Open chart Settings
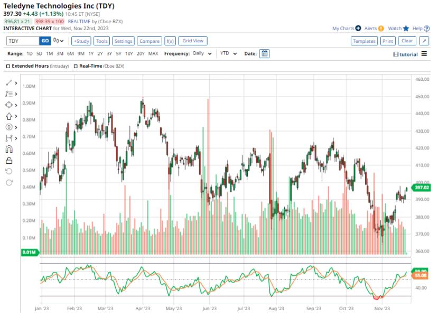Viewport: 438px width, 317px height. pos(123,41)
